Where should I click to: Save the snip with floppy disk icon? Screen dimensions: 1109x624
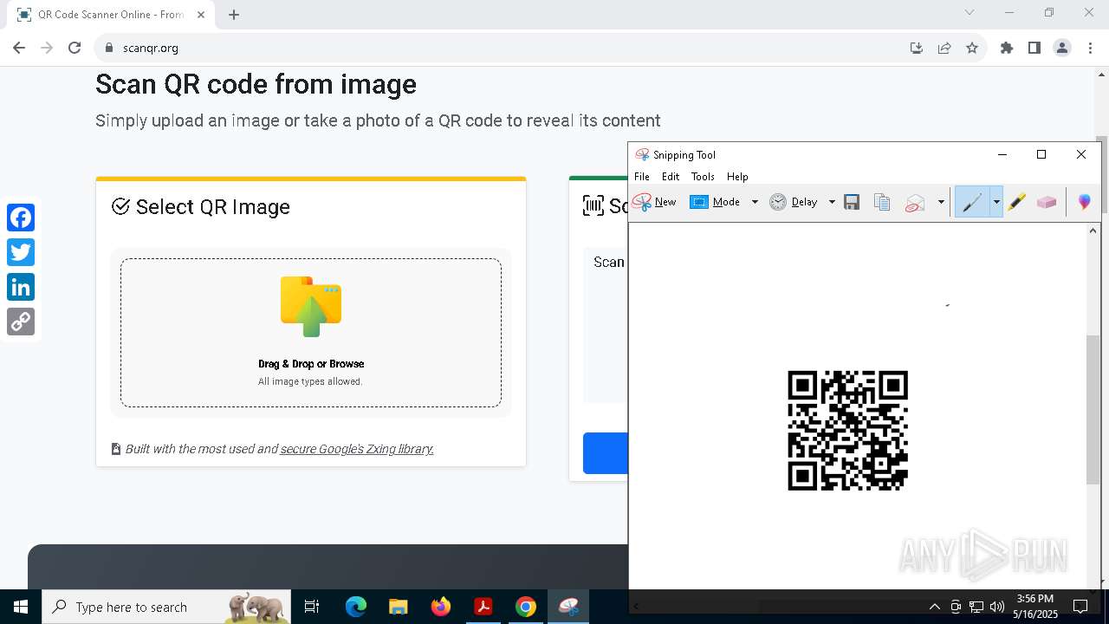852,202
